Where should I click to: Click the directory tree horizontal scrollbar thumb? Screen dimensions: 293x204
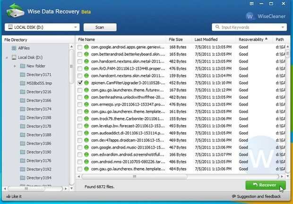click(x=26, y=189)
